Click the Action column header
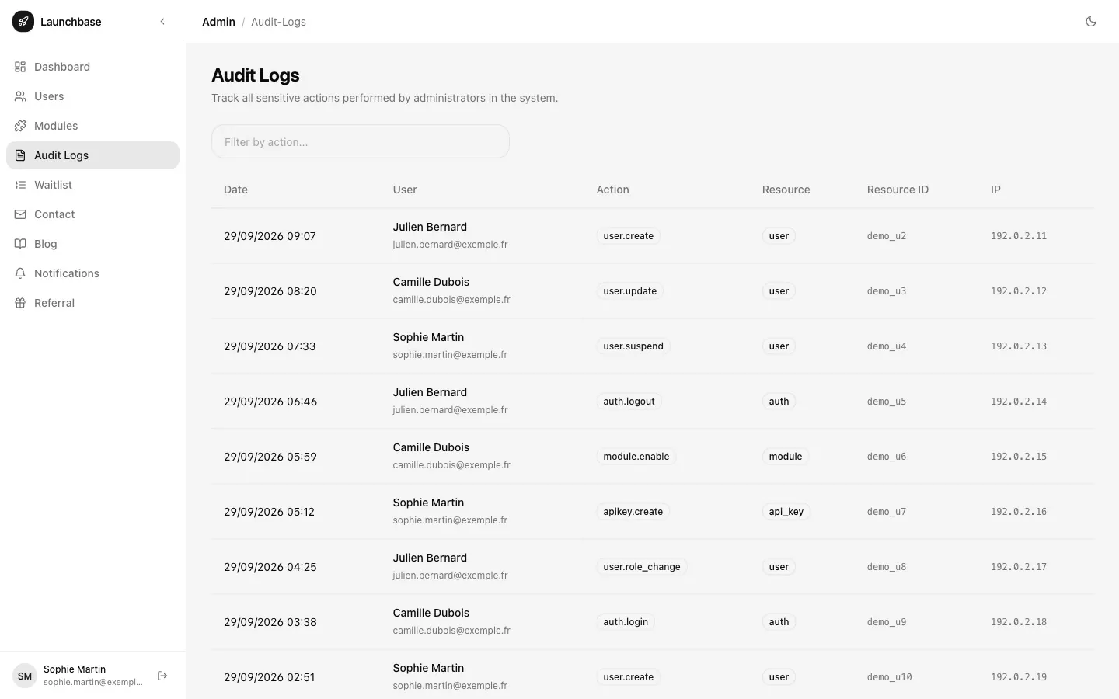 [x=612, y=190]
